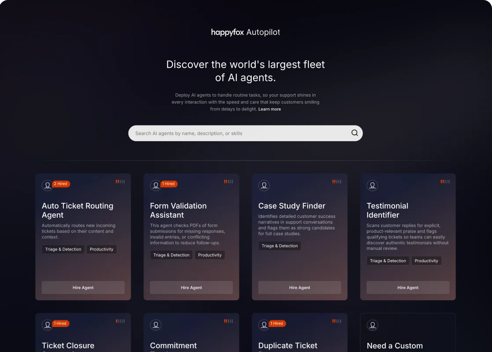Hire the Case Study Finder agent

[300, 288]
